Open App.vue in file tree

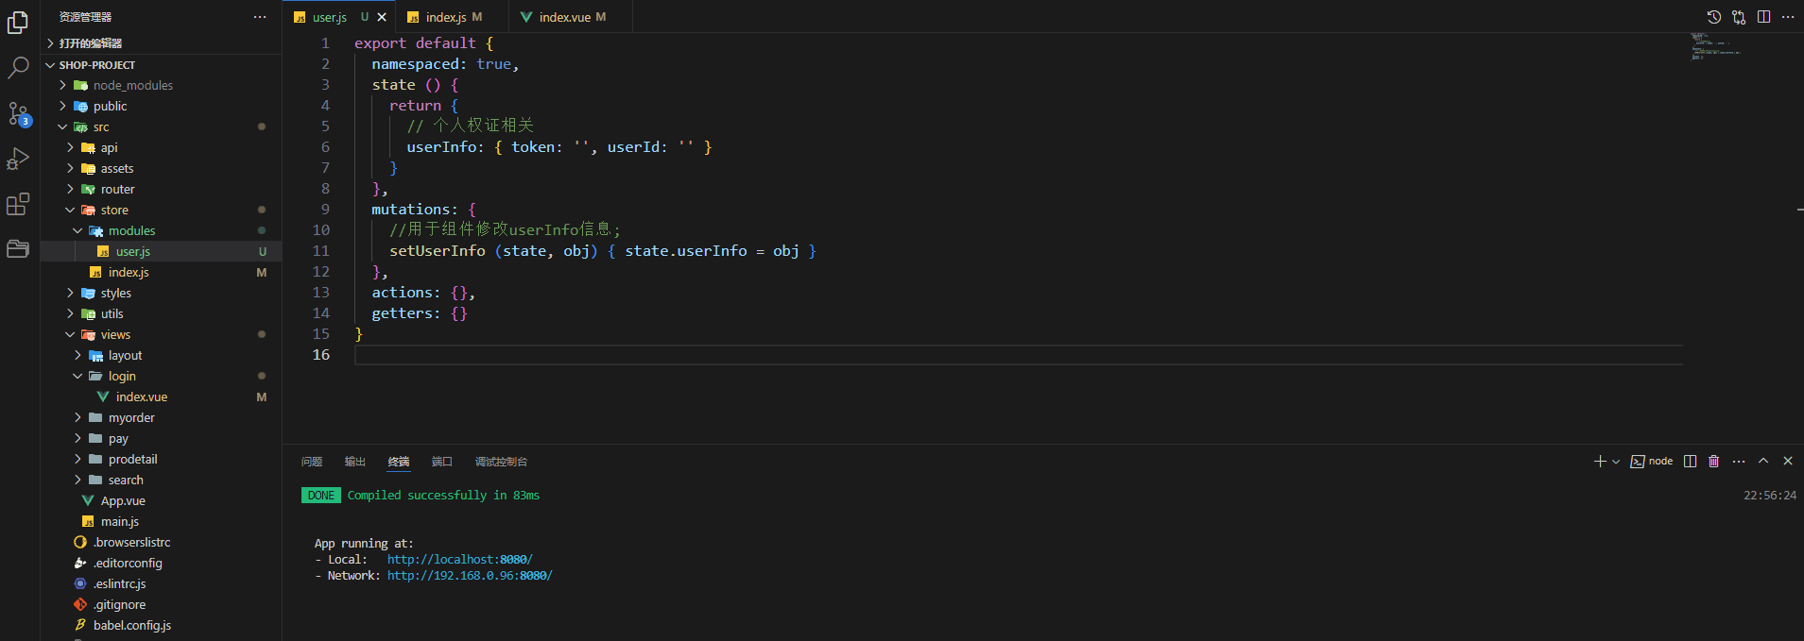[x=161, y=500]
